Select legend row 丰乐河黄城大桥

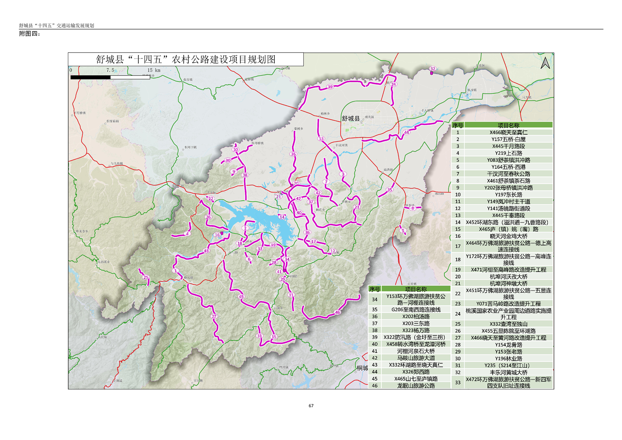pos(502,372)
